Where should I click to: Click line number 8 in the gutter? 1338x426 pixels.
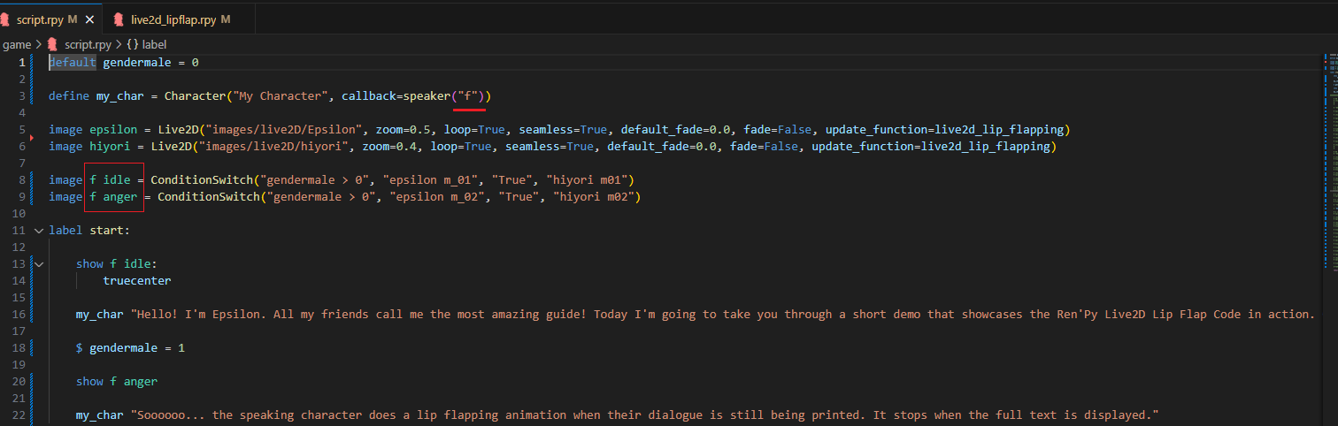[22, 179]
